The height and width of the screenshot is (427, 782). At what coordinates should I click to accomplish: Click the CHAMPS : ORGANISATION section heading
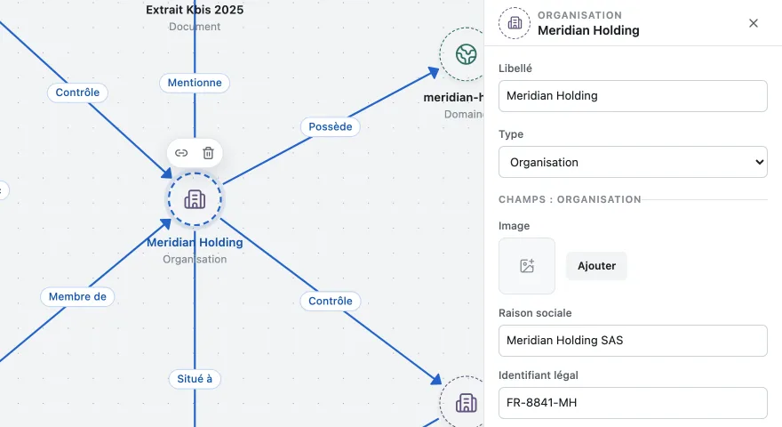tap(570, 199)
